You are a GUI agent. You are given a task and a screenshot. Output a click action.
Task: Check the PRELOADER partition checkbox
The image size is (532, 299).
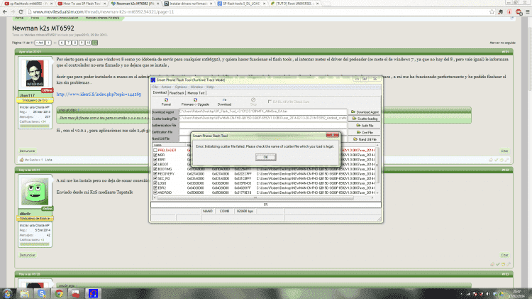click(x=155, y=150)
